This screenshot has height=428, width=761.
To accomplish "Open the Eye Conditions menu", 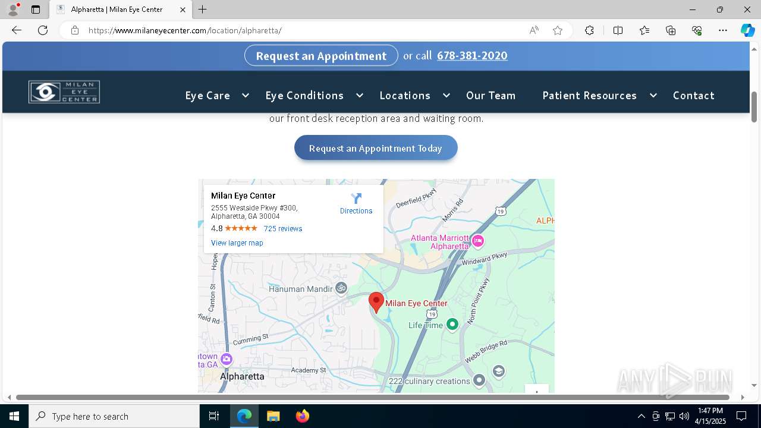I will click(x=304, y=95).
